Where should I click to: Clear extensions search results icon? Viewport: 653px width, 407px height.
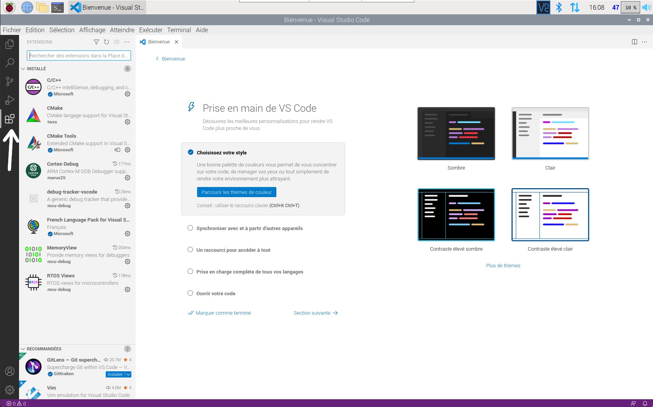pyautogui.click(x=117, y=42)
